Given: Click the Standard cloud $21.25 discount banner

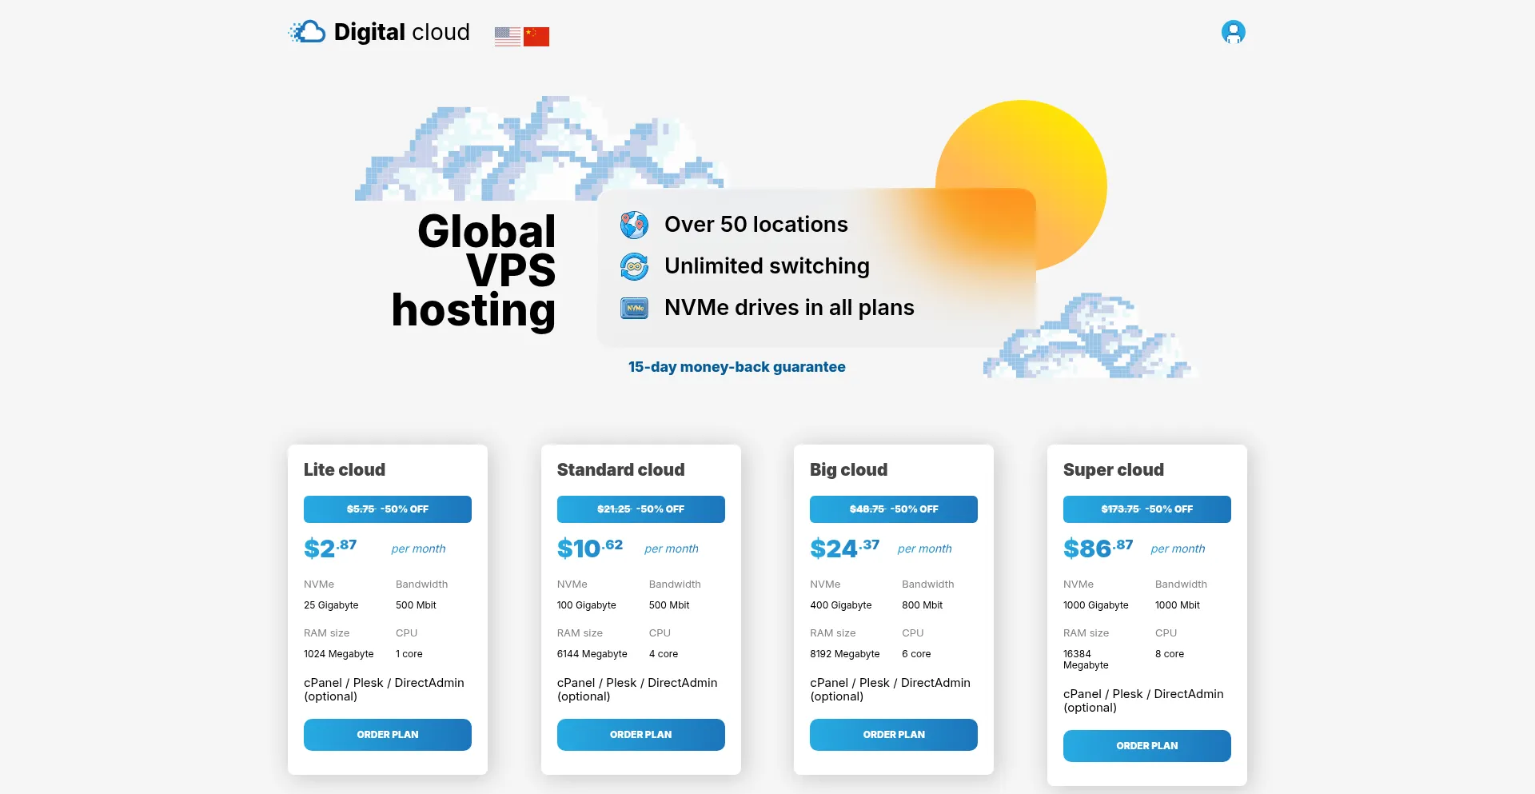Looking at the screenshot, I should click(x=640, y=509).
